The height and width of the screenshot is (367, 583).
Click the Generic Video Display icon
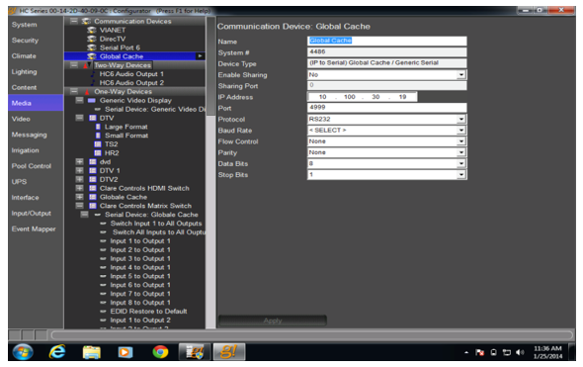pos(92,101)
